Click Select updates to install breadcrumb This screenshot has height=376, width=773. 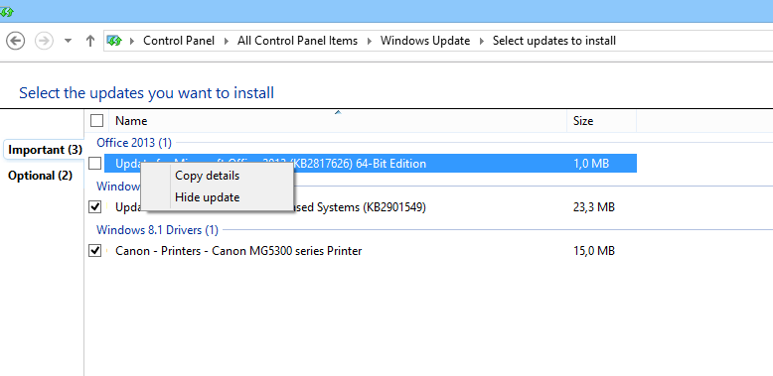[x=554, y=41]
